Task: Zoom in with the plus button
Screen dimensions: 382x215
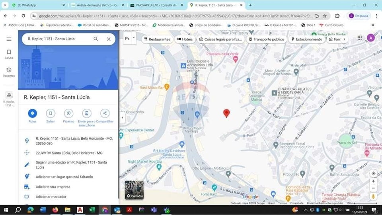Action: (x=373, y=181)
